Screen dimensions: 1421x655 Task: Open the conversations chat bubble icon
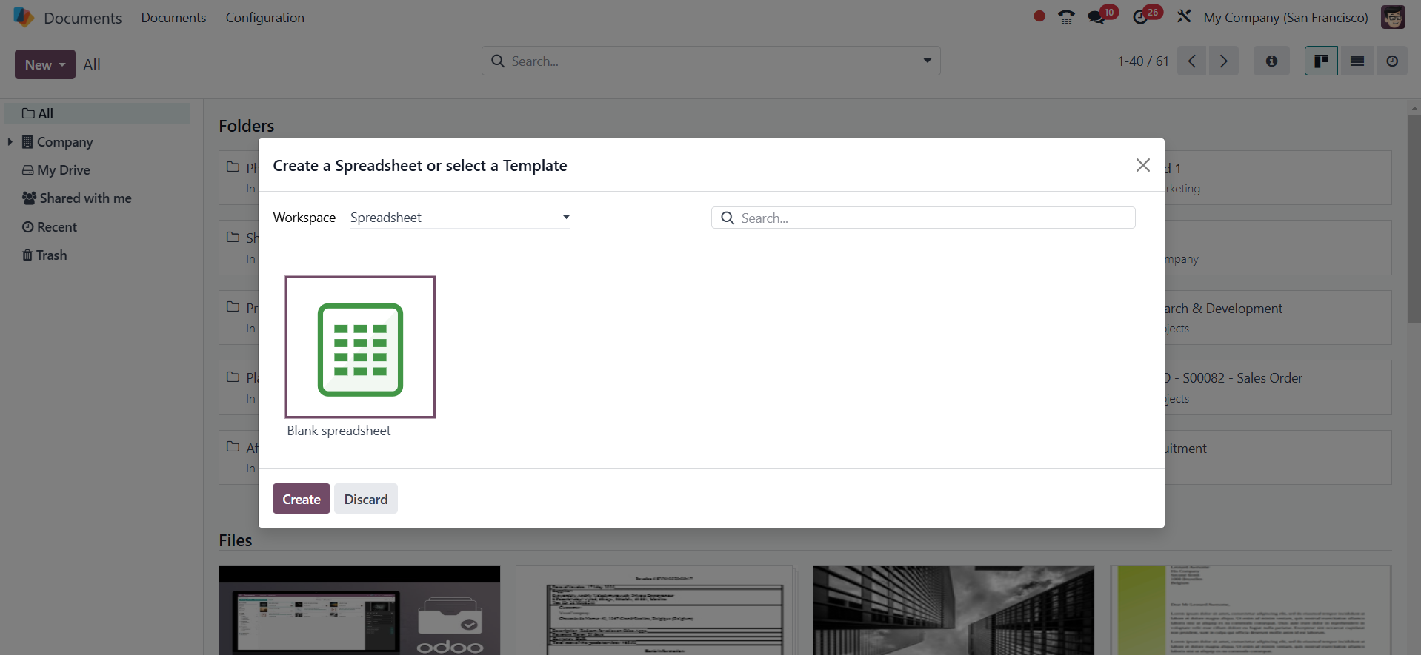click(1096, 17)
